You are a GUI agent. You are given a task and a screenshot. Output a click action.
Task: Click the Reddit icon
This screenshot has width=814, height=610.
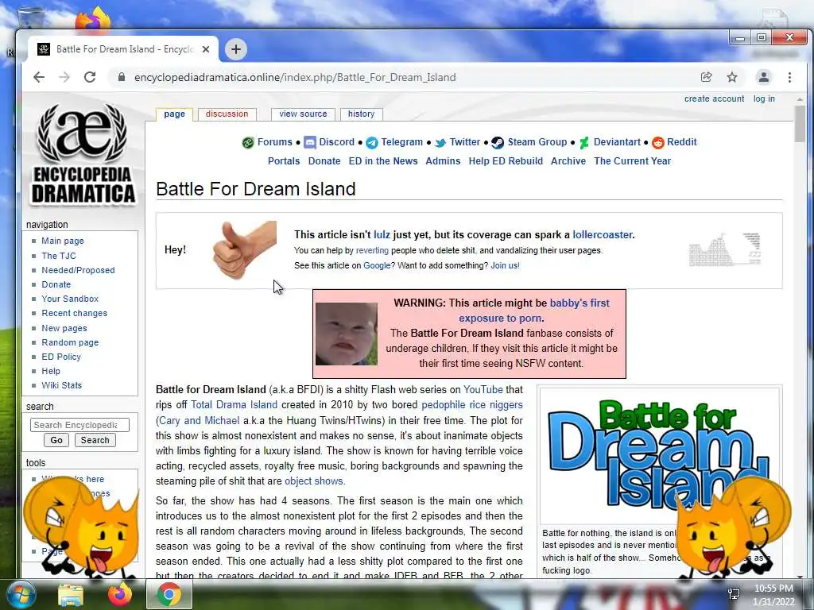657,143
